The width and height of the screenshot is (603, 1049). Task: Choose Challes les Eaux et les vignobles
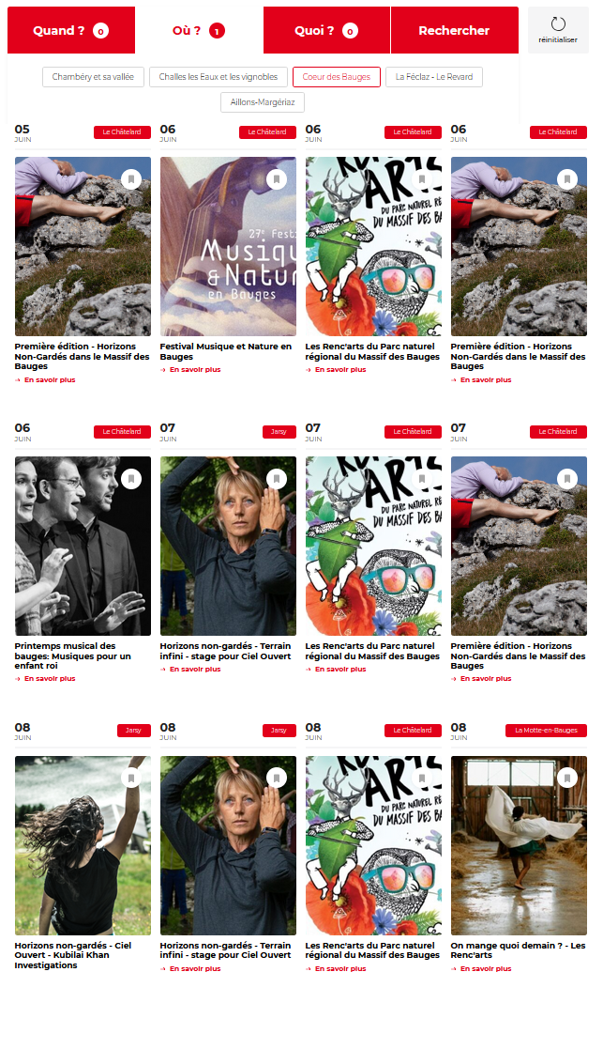pos(219,77)
